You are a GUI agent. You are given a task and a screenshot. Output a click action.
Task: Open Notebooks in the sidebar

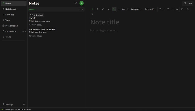pos(14,9)
